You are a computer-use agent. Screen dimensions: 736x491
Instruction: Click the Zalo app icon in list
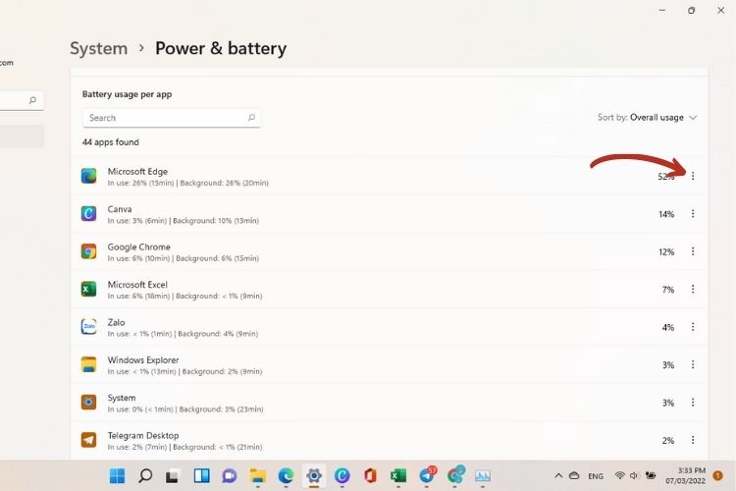point(88,327)
